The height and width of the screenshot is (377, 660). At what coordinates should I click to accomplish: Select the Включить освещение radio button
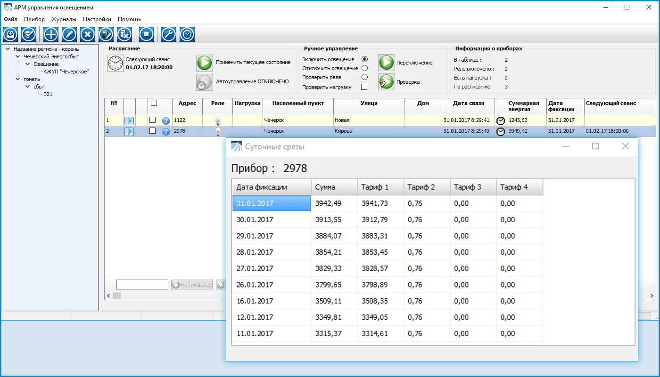pyautogui.click(x=364, y=59)
